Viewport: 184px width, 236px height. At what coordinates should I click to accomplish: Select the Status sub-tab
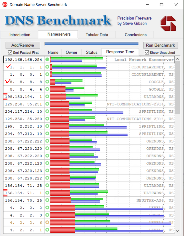pos(91,52)
